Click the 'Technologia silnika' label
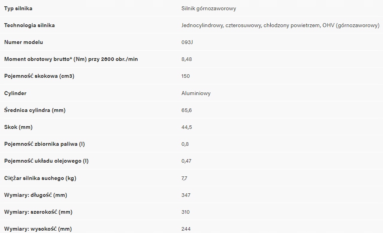 pyautogui.click(x=29, y=25)
